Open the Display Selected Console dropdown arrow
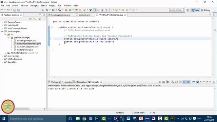The width and height of the screenshot is (217, 122). [x=200, y=82]
